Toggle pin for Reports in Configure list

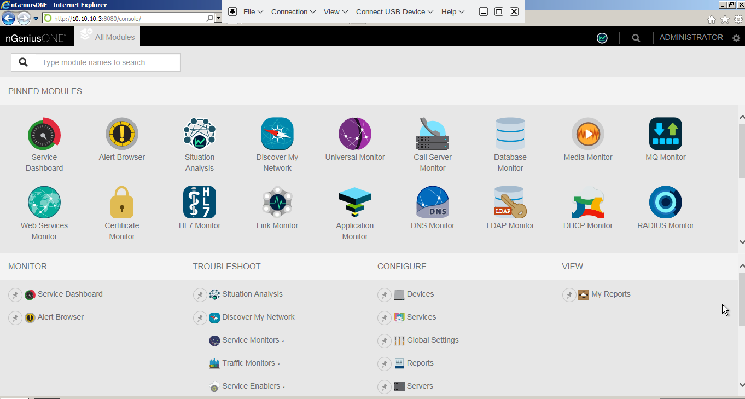click(x=385, y=364)
